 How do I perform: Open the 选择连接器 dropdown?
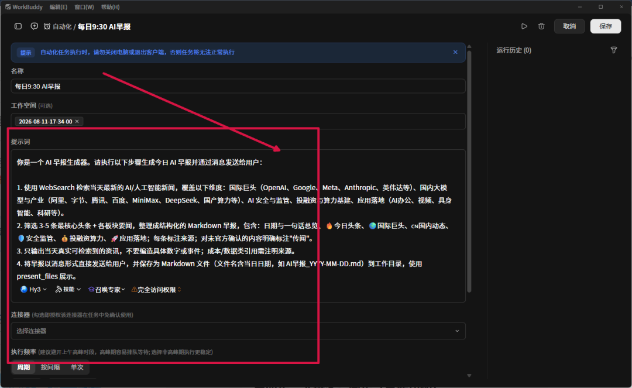click(238, 331)
